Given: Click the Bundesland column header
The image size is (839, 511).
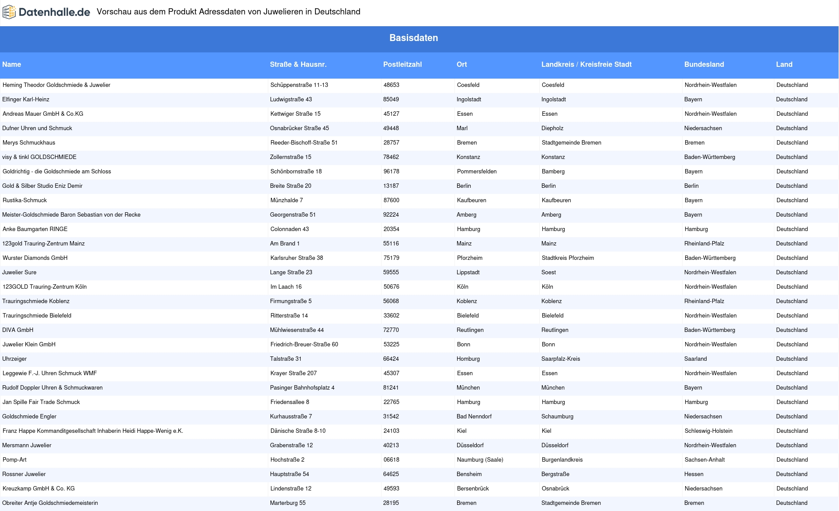Looking at the screenshot, I should [704, 65].
